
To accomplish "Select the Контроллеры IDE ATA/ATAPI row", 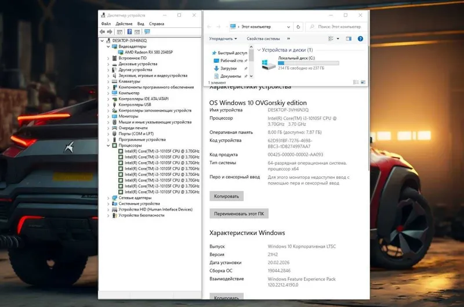I will (x=143, y=99).
